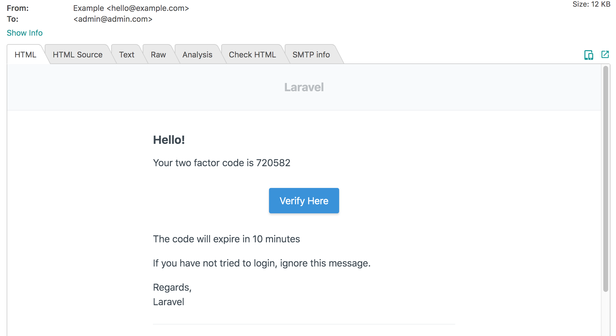
Task: Select the Raw tab
Action: [158, 55]
